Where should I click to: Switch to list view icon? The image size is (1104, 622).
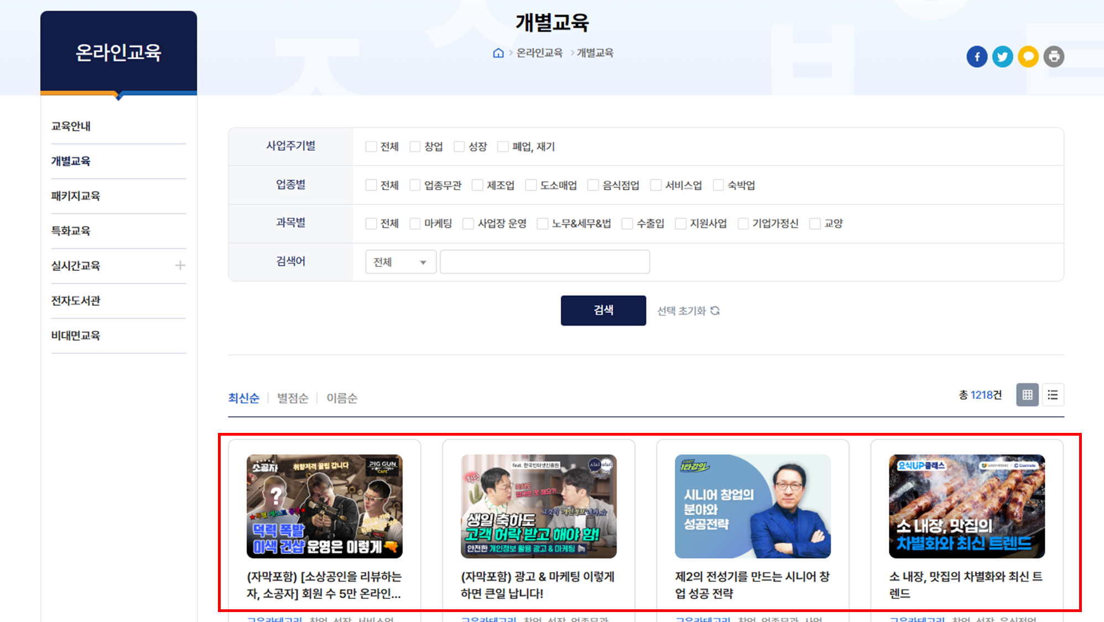tap(1053, 395)
